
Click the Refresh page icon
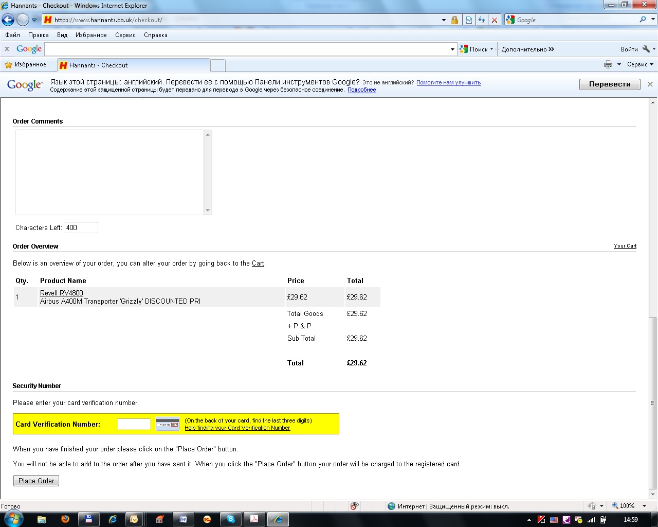482,20
